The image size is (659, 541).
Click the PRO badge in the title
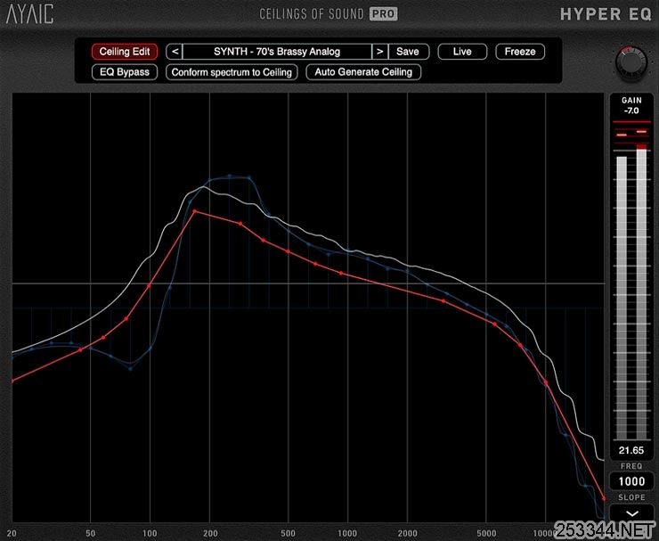(383, 14)
